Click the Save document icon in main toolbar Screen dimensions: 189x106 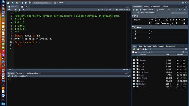tap(22, 3)
